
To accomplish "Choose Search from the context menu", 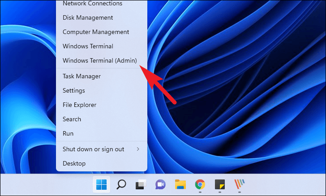I will [x=72, y=119].
